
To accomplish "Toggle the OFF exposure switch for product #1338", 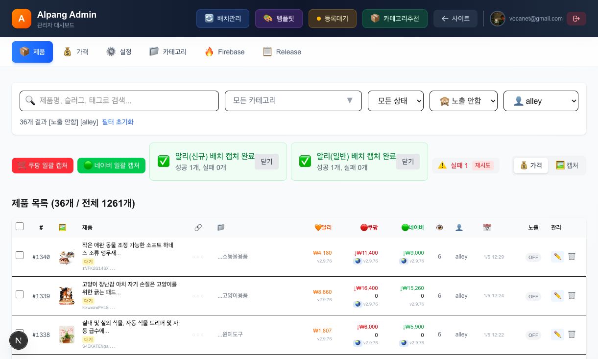I will [533, 335].
